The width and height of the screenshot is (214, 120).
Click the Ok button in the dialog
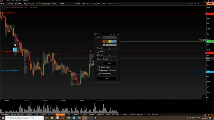[107, 78]
